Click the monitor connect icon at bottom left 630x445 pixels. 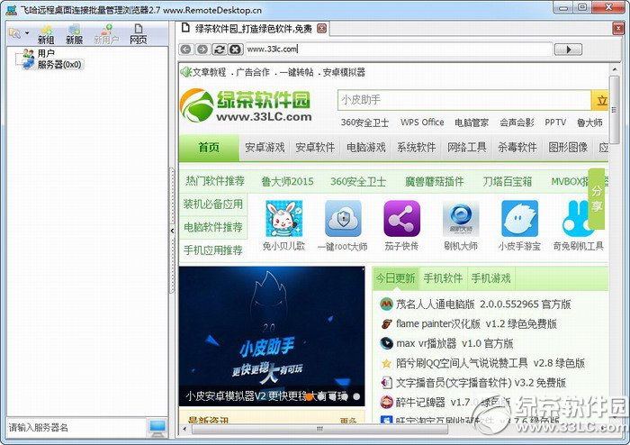tap(157, 428)
